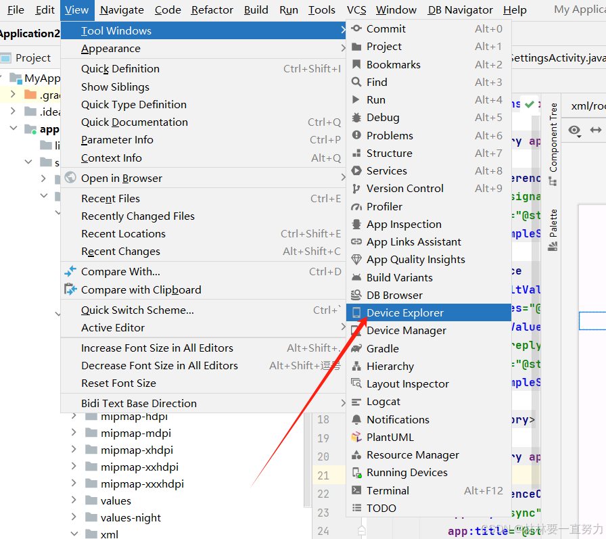Click the App Quality Insights diamond icon
Screen dimensions: 606x539
[x=356, y=259]
